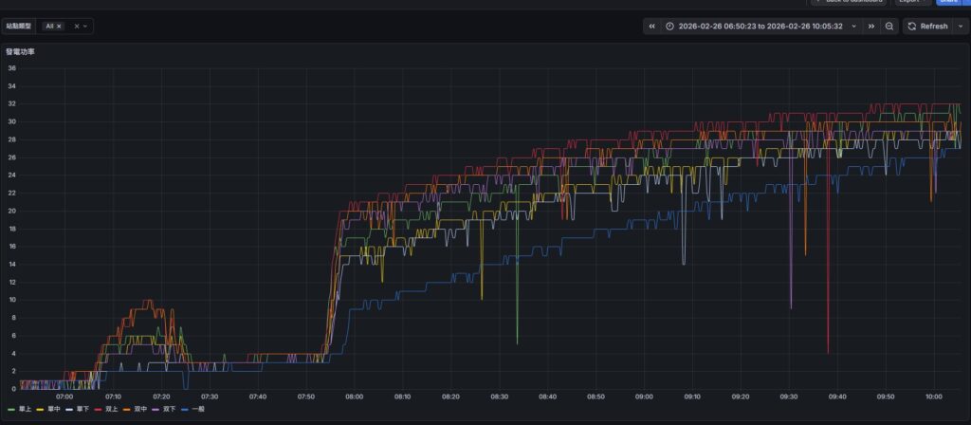Click the 双中 orange legend swatch
Image resolution: width=971 pixels, height=425 pixels.
127,409
